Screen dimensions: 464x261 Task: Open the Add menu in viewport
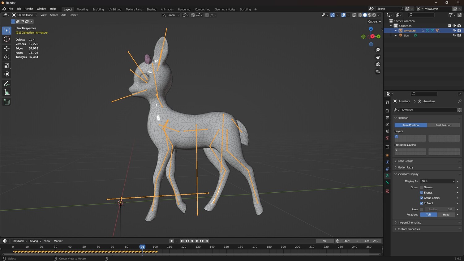[x=64, y=15]
